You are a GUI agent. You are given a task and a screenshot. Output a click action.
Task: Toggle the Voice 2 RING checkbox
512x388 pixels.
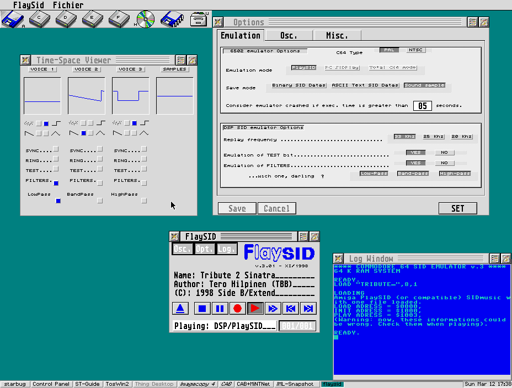(100, 159)
